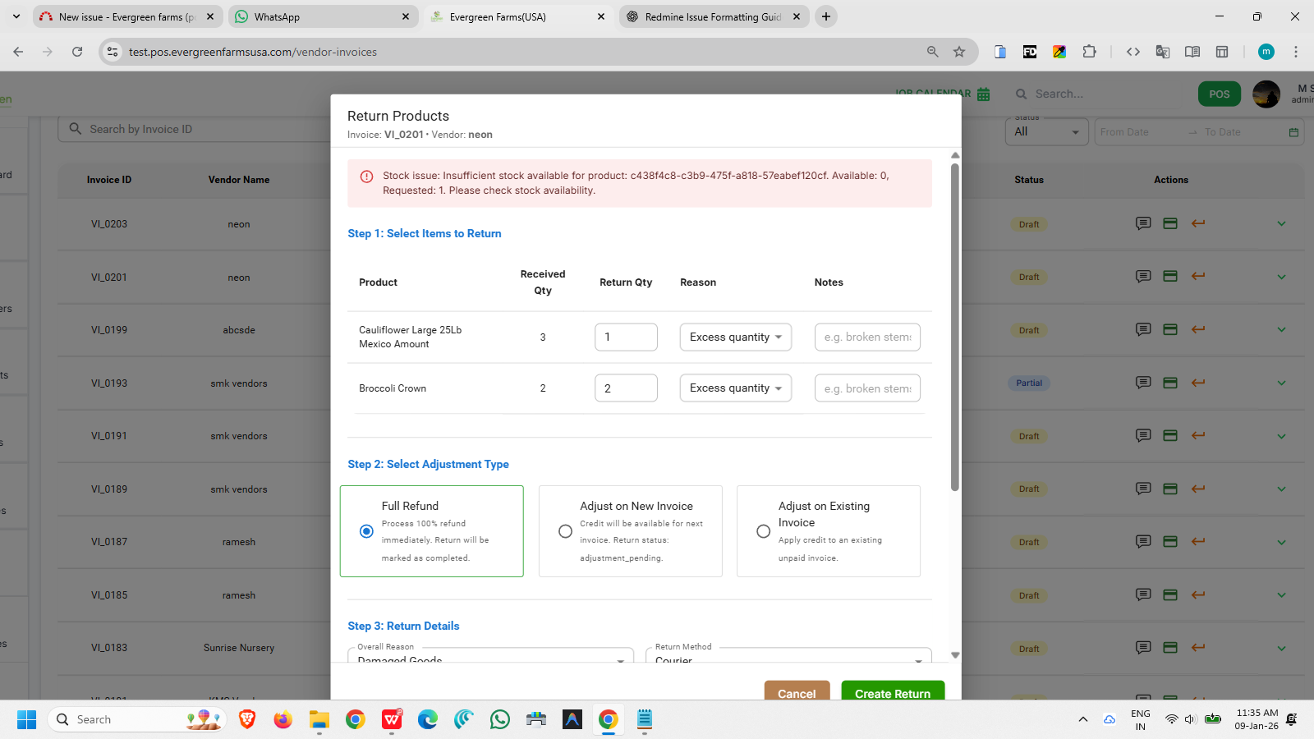Click Cancel in Return Products dialog
Image resolution: width=1314 pixels, height=739 pixels.
click(x=797, y=691)
